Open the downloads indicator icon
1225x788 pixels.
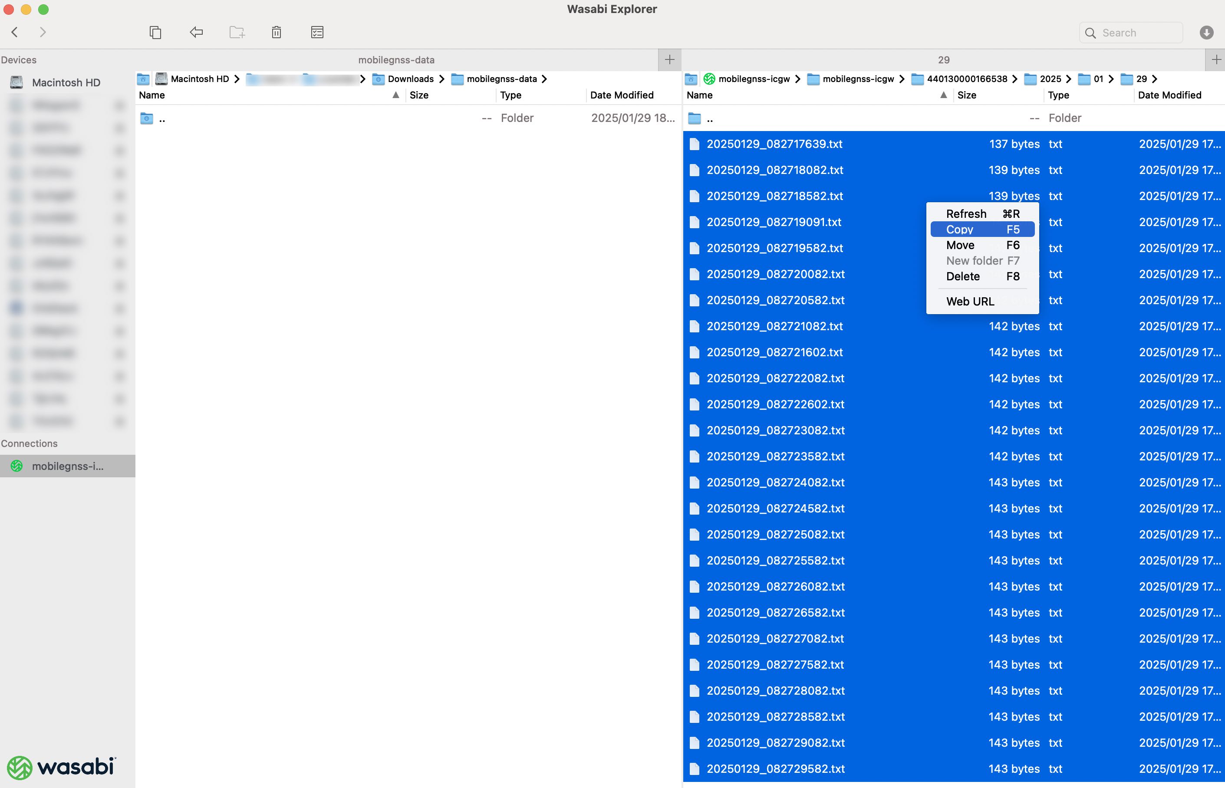coord(1206,33)
